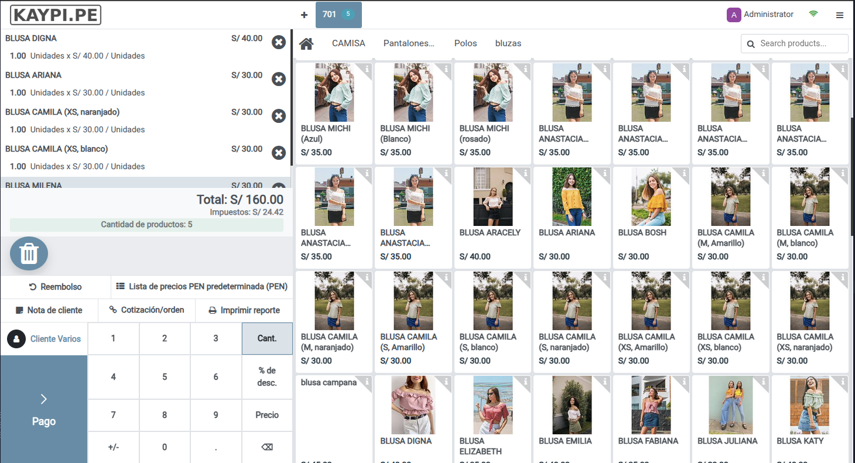Open info icon on BLUSA CAMILA (S, blanco)
855x463 pixels.
(525, 277)
